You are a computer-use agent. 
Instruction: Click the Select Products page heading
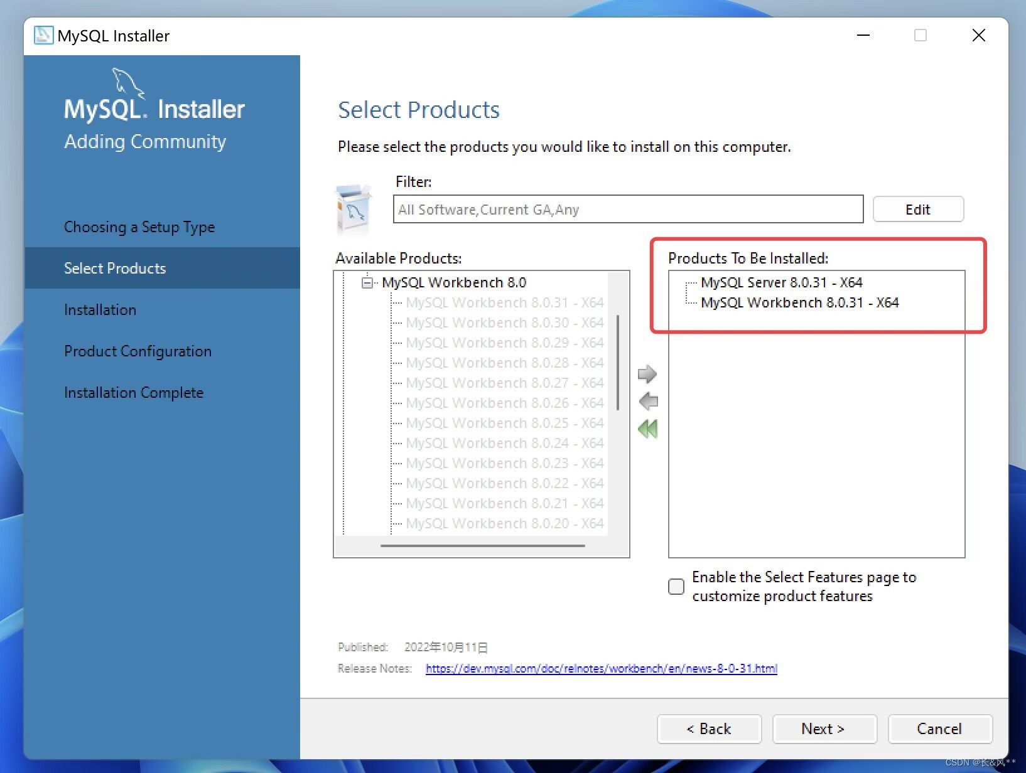(419, 110)
